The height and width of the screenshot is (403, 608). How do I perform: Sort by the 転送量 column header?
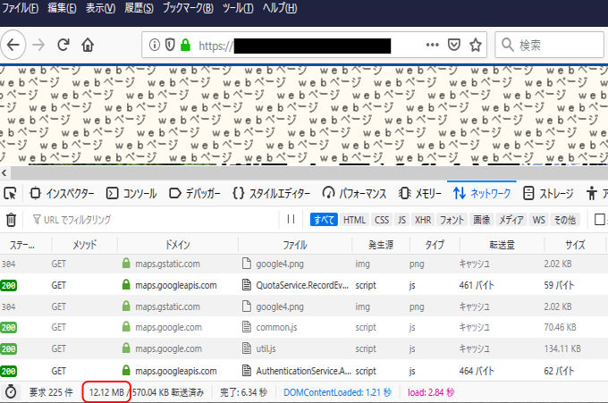coord(502,245)
